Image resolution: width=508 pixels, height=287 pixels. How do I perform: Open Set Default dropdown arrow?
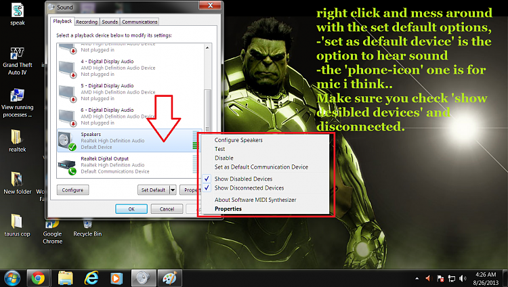tap(173, 190)
